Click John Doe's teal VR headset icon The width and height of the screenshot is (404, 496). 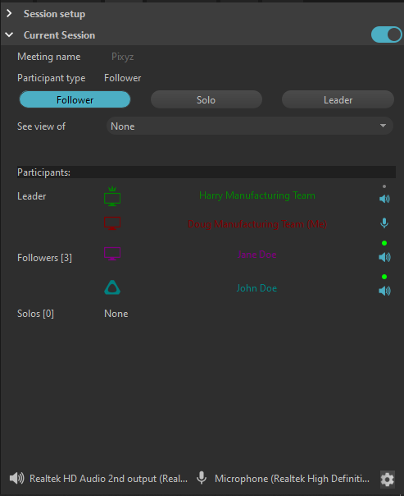click(112, 287)
